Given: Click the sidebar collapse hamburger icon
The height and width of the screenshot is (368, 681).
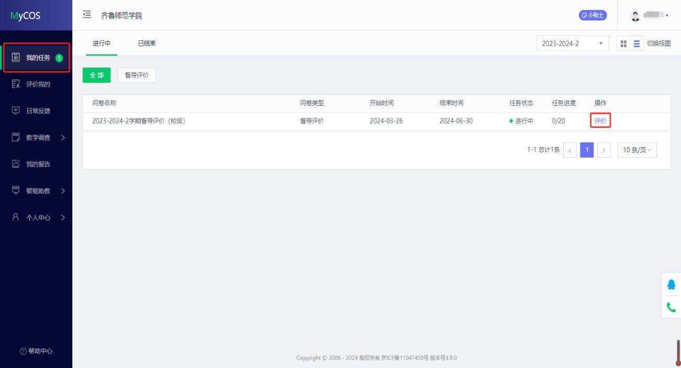Looking at the screenshot, I should click(x=87, y=15).
